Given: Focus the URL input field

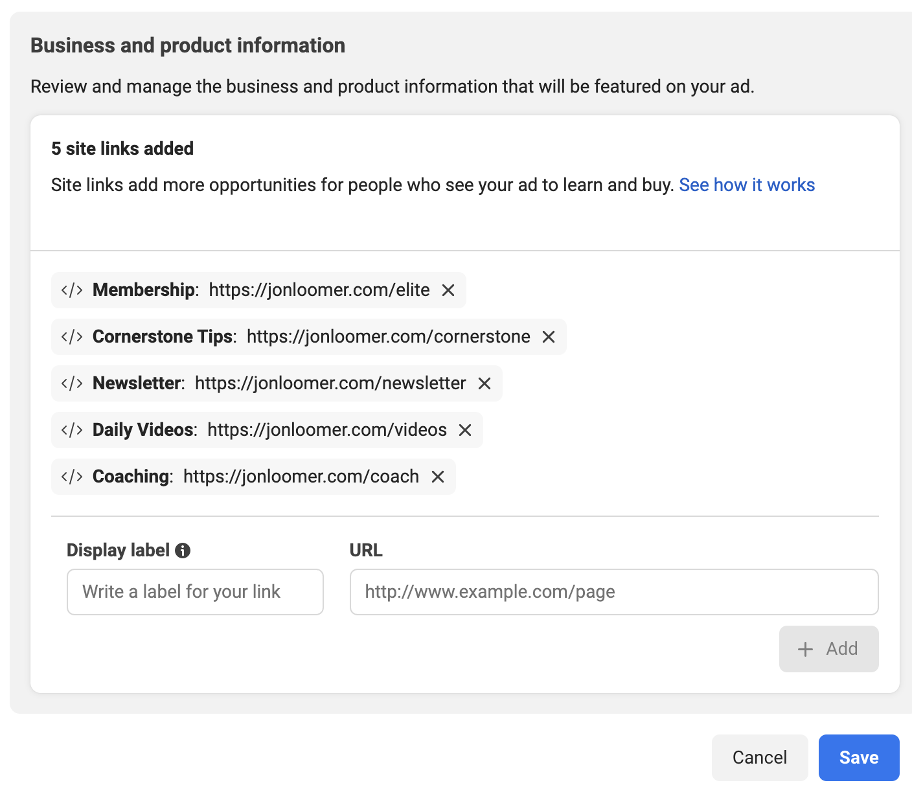Looking at the screenshot, I should [x=614, y=592].
